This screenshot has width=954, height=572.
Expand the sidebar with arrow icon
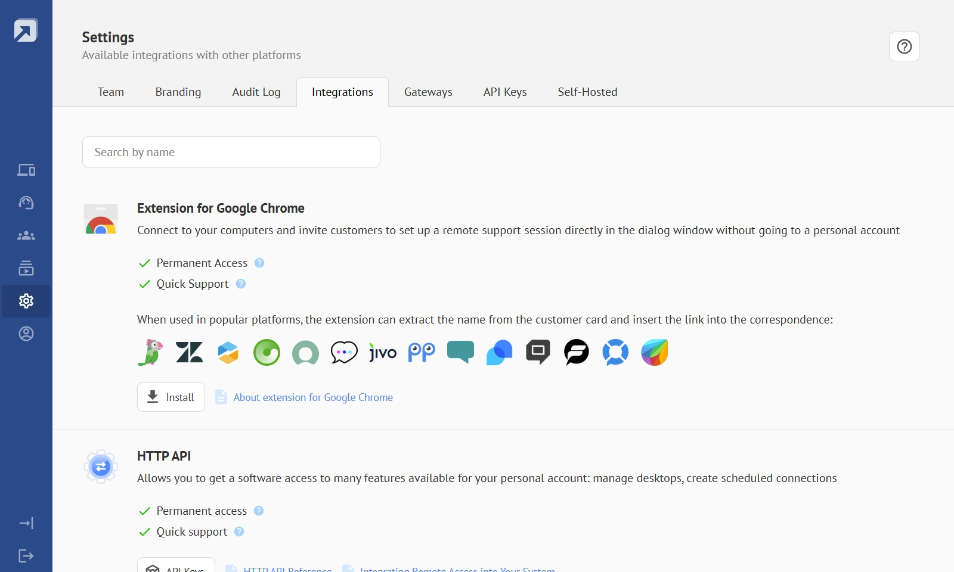pos(26,523)
